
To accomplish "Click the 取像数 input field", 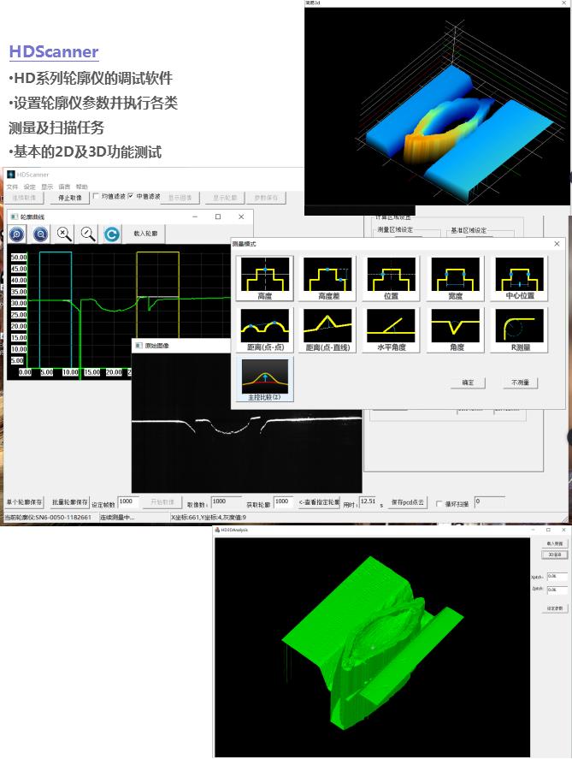I will [227, 502].
